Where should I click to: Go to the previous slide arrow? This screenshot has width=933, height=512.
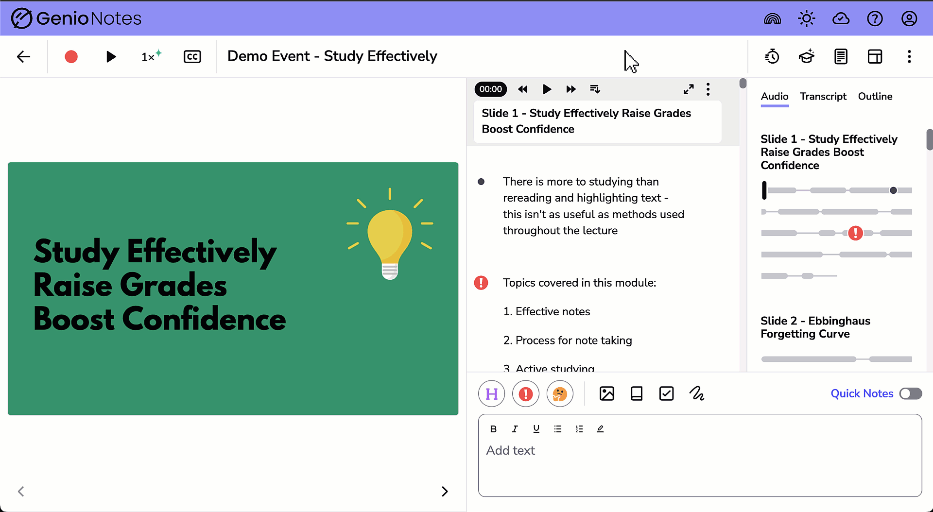click(21, 492)
